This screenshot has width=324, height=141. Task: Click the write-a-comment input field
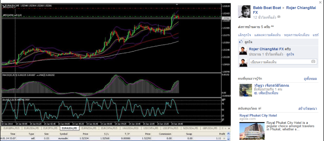point(283,62)
